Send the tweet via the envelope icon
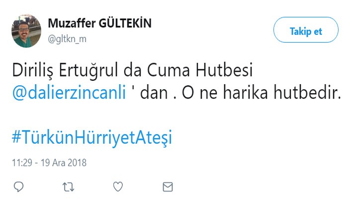Image resolution: width=348 pixels, height=213 pixels. point(168,187)
